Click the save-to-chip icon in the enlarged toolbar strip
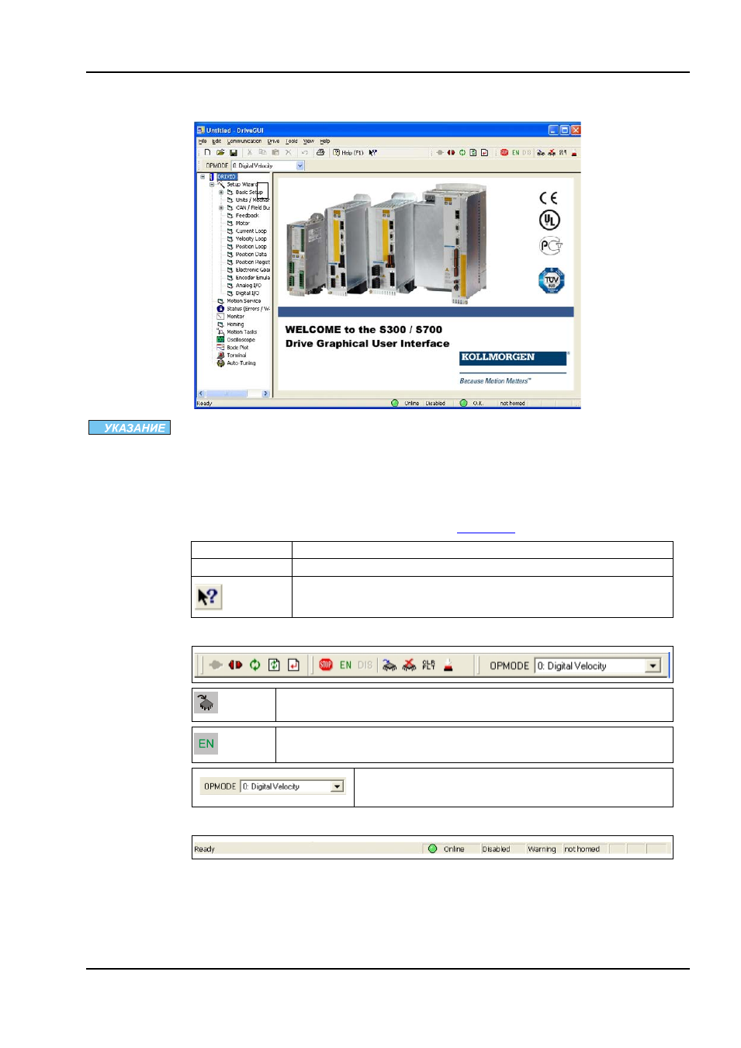 390,665
